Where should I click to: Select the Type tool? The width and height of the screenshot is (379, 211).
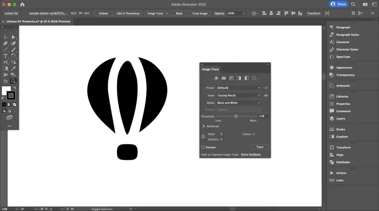[5, 56]
